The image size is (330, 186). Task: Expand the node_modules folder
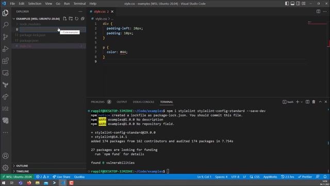30,24
